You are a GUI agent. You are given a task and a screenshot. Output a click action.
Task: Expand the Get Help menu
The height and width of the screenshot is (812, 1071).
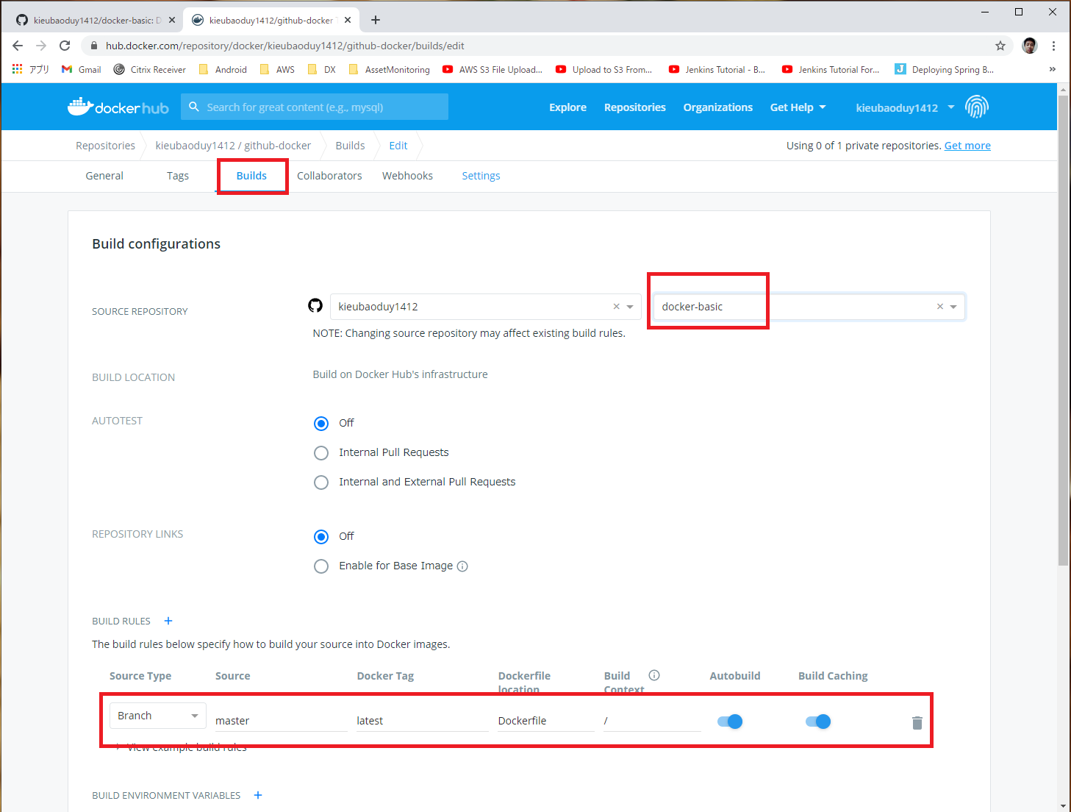coord(798,107)
